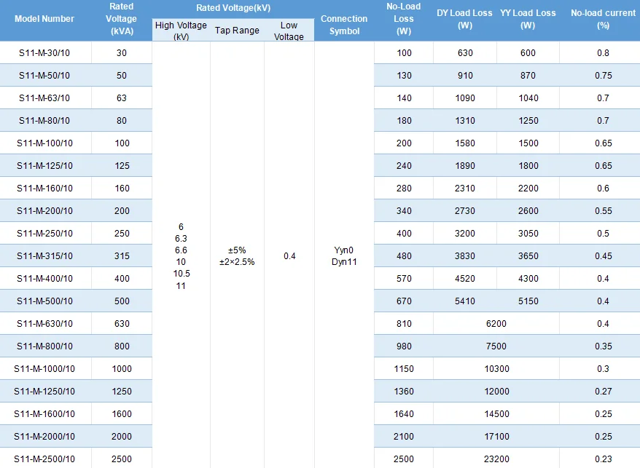Viewport: 640px width, 468px height.
Task: Click the 10.5 high voltage value
Action: click(182, 274)
